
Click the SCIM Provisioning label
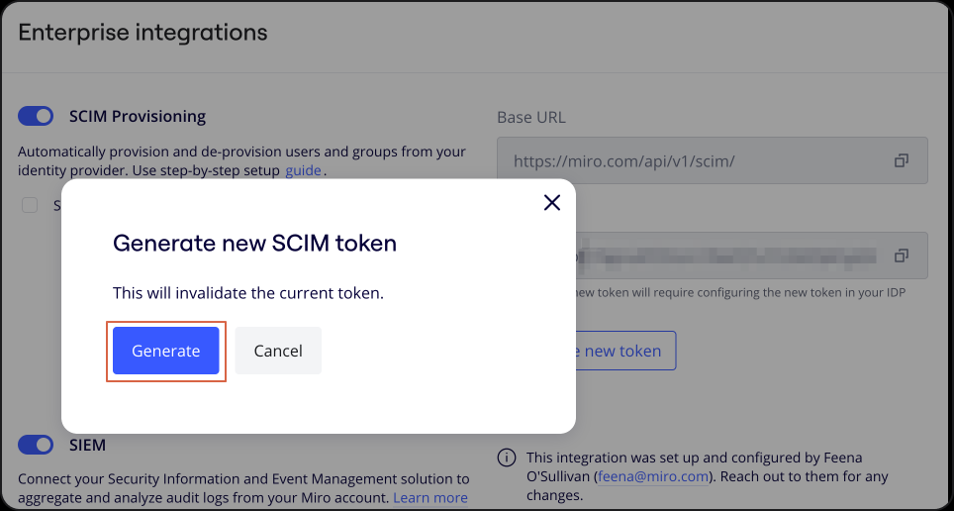[138, 116]
